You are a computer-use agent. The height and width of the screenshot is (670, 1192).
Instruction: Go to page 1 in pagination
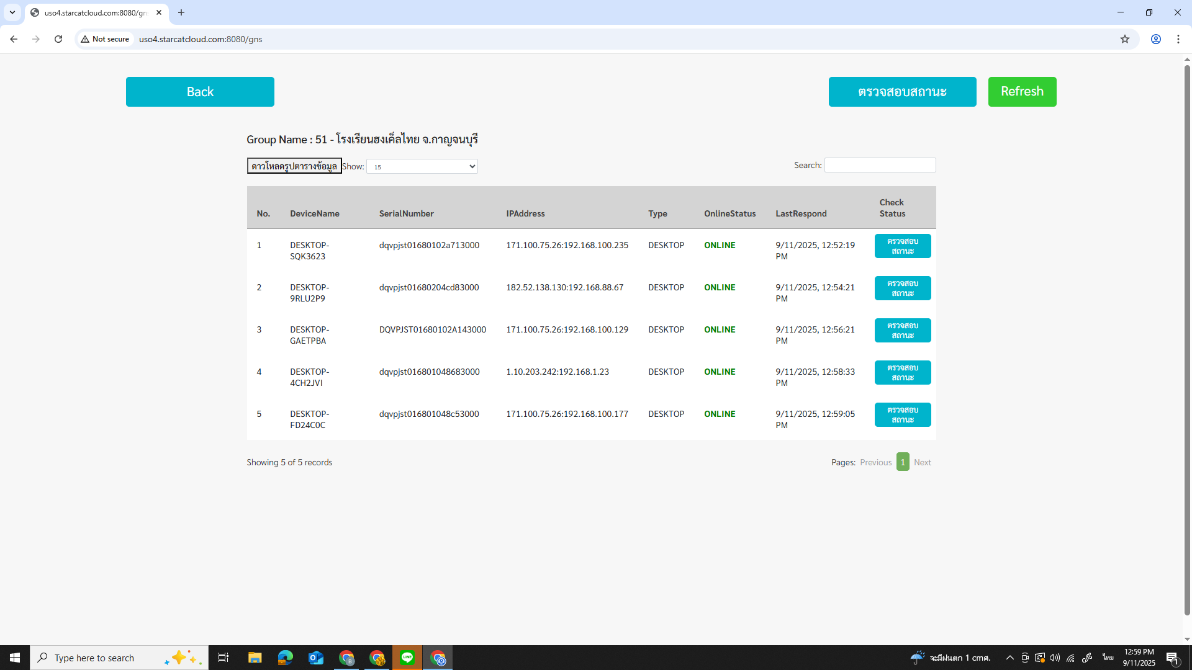903,462
